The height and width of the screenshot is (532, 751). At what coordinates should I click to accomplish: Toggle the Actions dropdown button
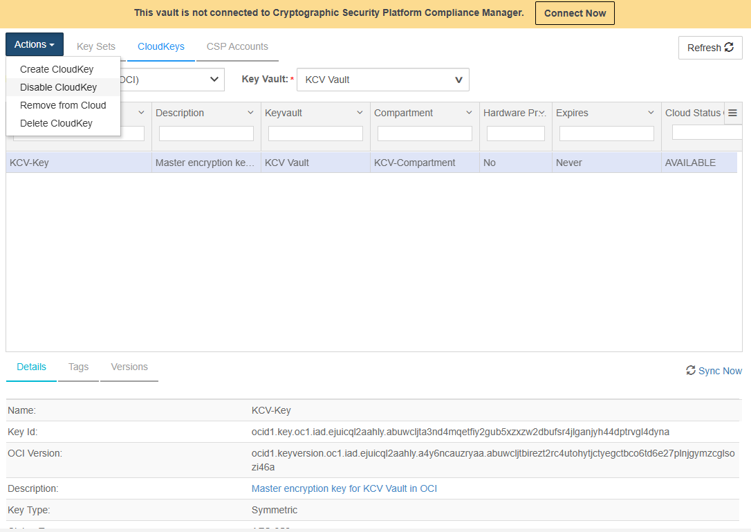(35, 44)
